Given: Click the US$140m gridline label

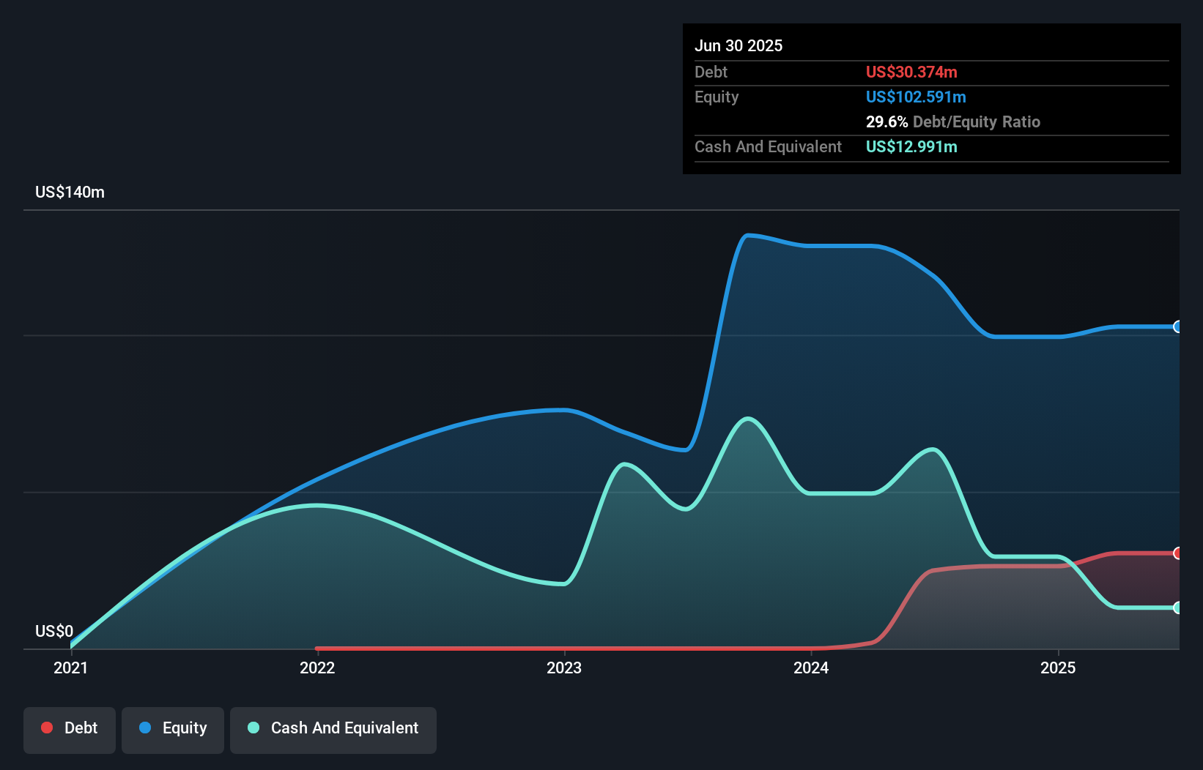Looking at the screenshot, I should pos(70,192).
